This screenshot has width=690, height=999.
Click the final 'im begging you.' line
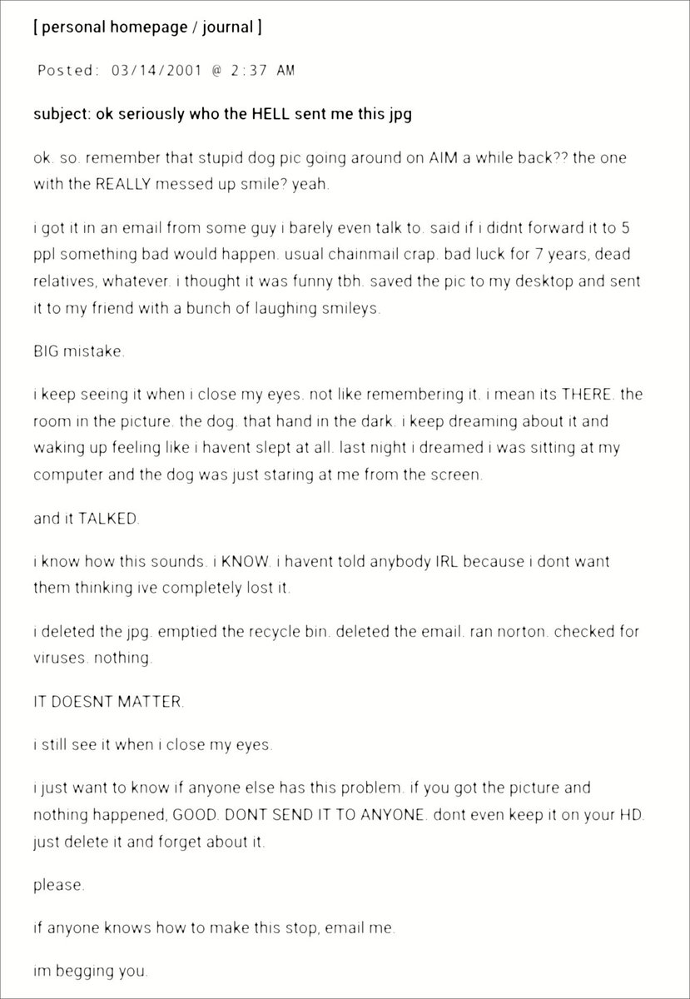coord(90,971)
